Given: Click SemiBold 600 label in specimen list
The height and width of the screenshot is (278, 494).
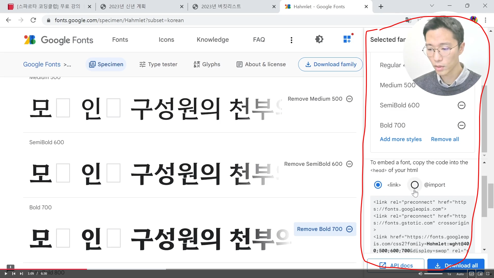Looking at the screenshot, I should click(x=47, y=142).
